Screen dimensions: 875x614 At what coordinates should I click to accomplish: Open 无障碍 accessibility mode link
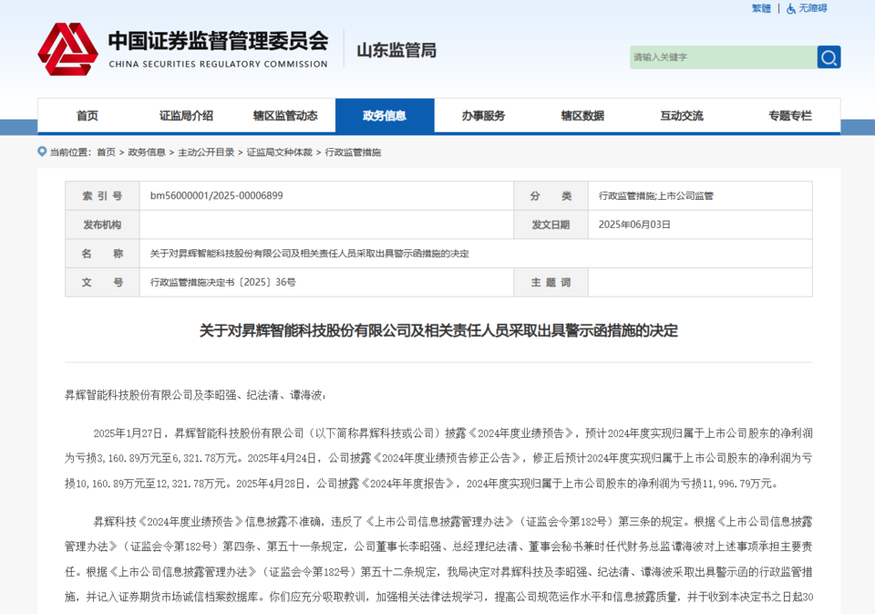(812, 8)
